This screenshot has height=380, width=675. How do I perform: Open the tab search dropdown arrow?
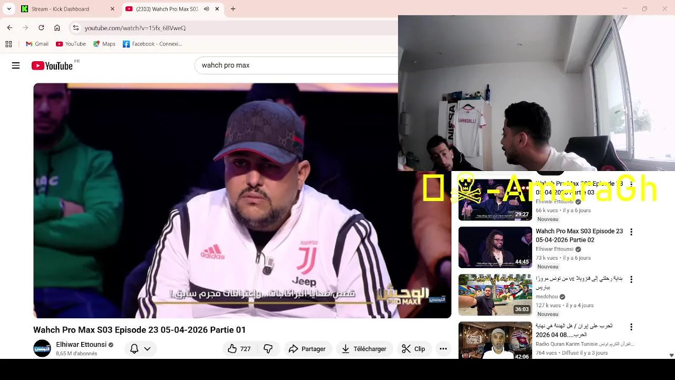coord(9,9)
